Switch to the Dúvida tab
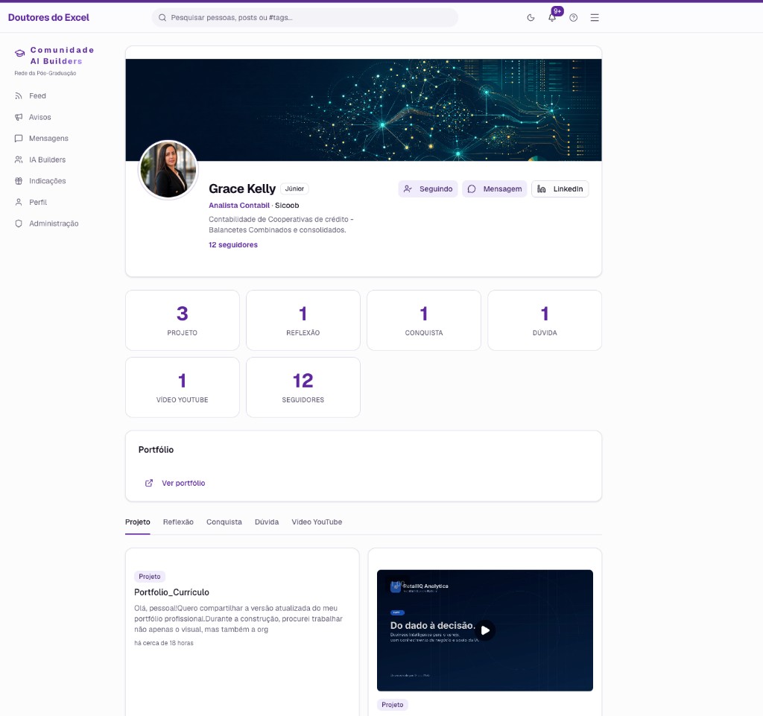Viewport: 763px width, 716px height. 267,522
